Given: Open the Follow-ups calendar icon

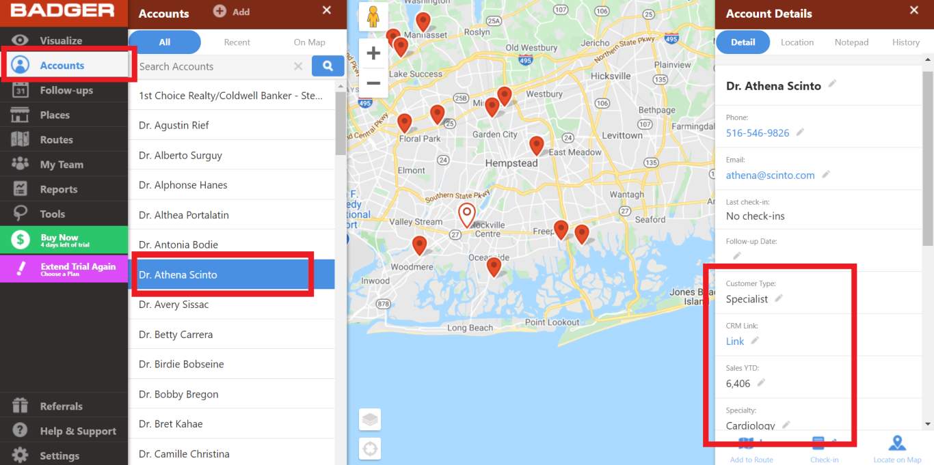Looking at the screenshot, I should pos(21,90).
